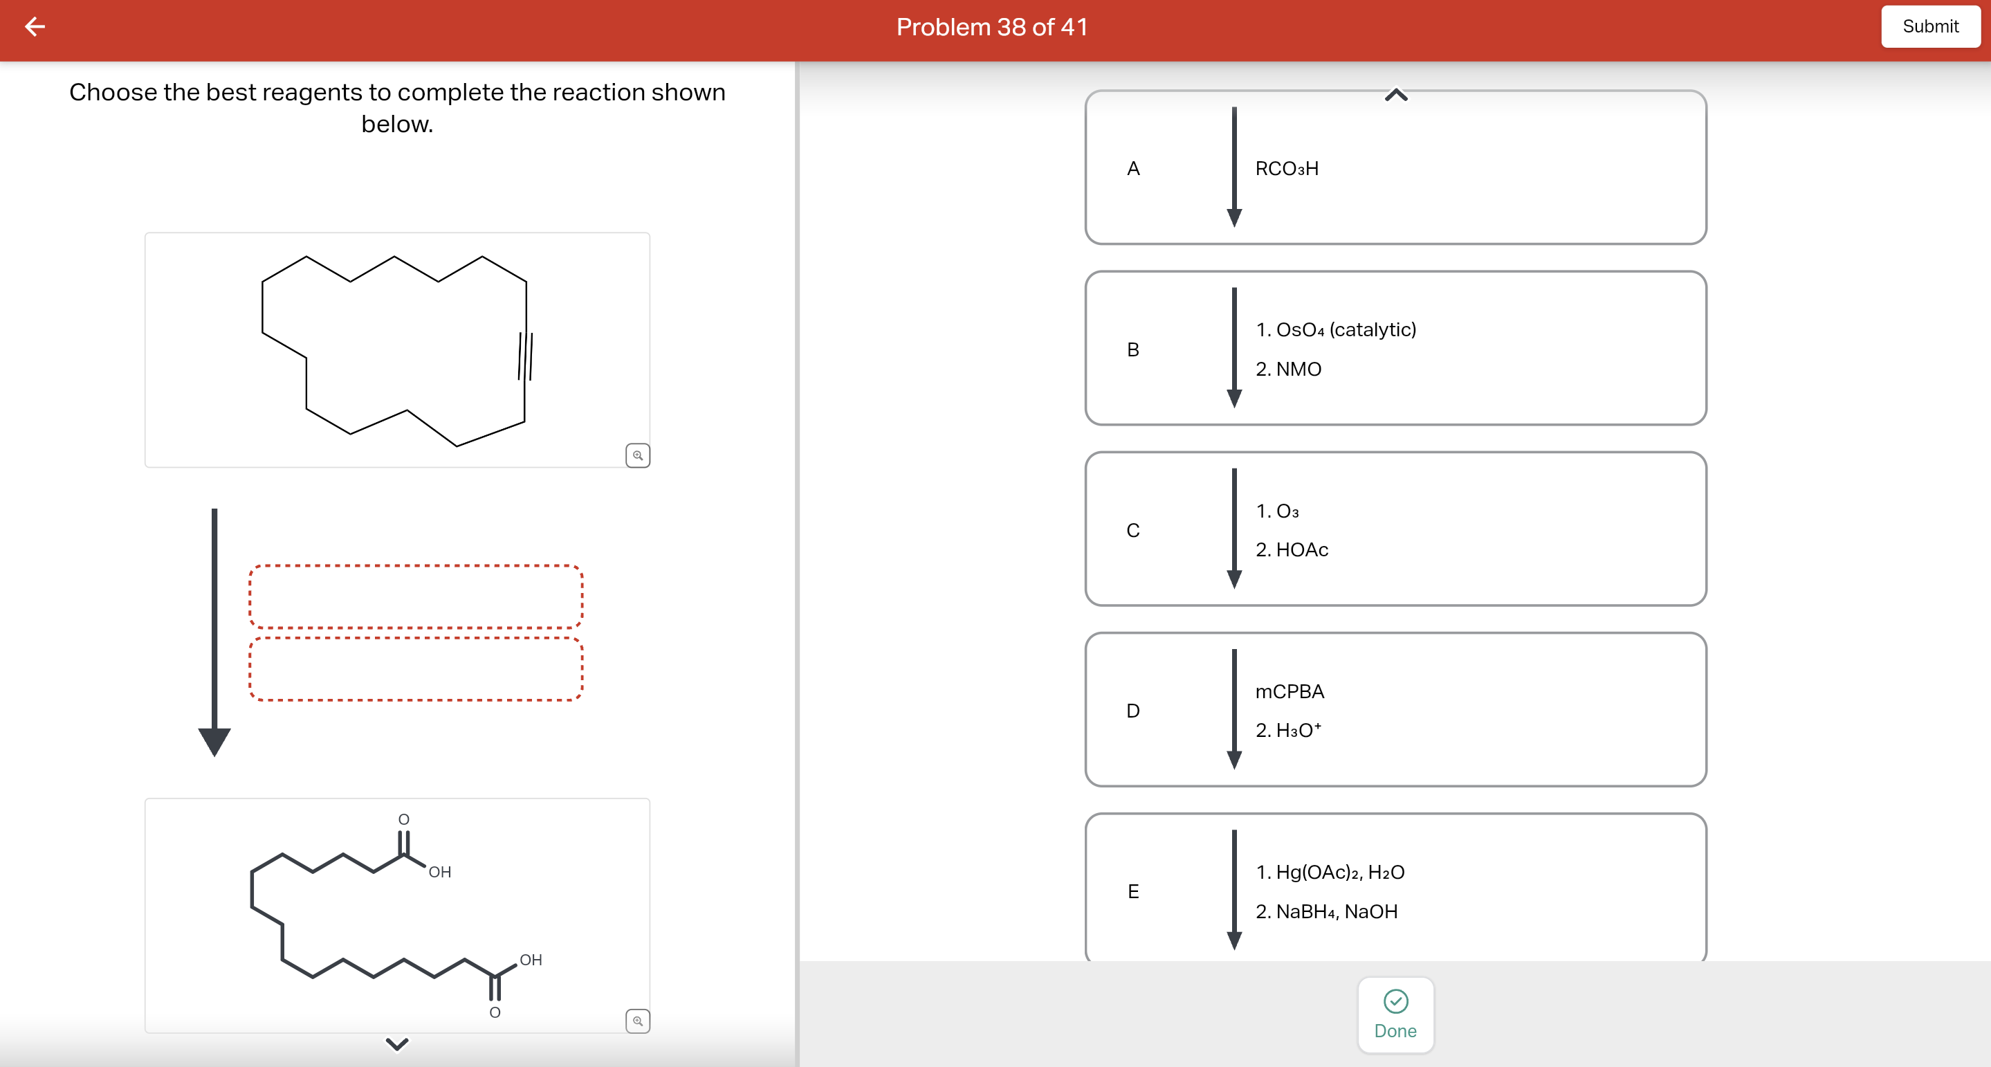Viewport: 1991px width, 1067px height.
Task: Choose option C with O3 and HOAc
Action: coord(1396,529)
